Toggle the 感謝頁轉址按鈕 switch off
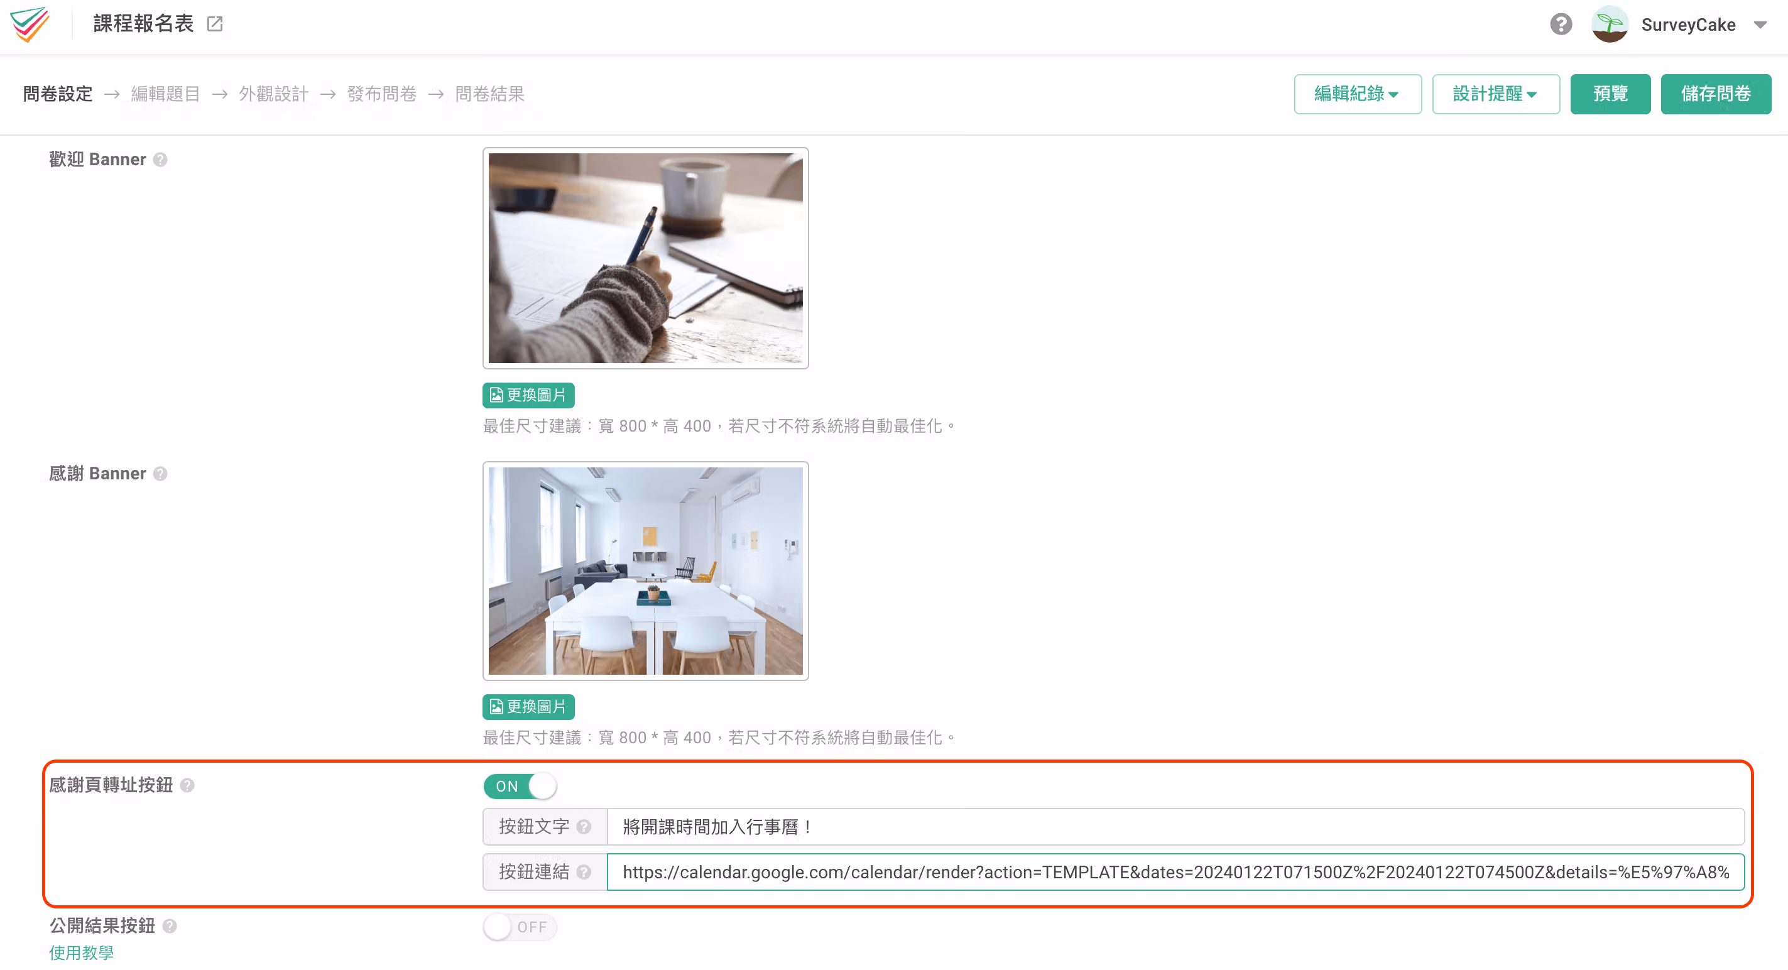Image resolution: width=1788 pixels, height=970 pixels. (520, 786)
